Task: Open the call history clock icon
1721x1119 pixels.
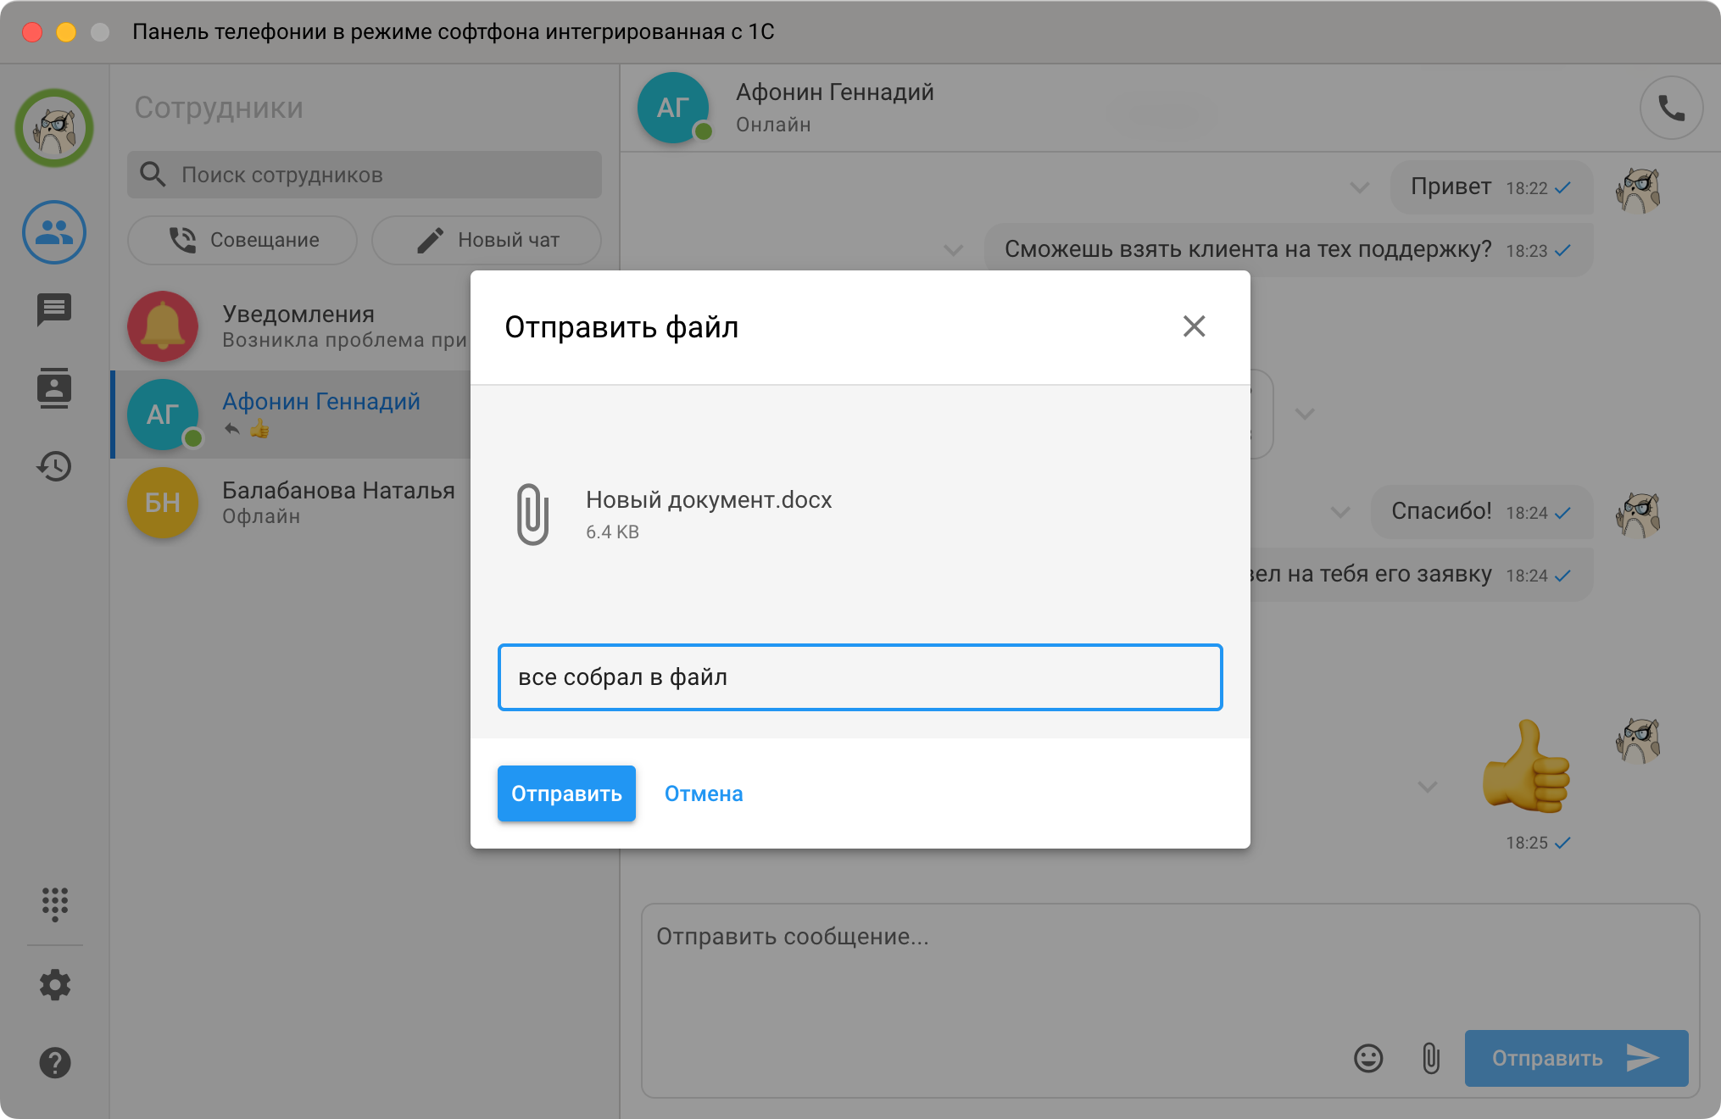Action: point(54,466)
